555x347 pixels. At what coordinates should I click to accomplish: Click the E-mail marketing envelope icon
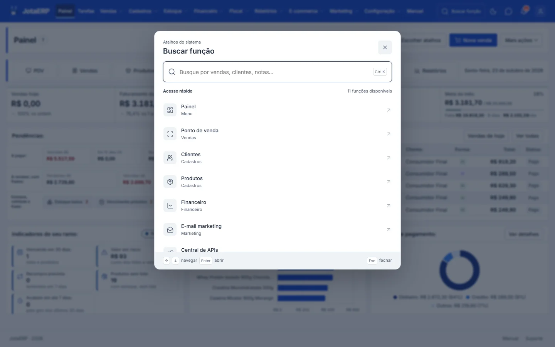[x=170, y=229]
